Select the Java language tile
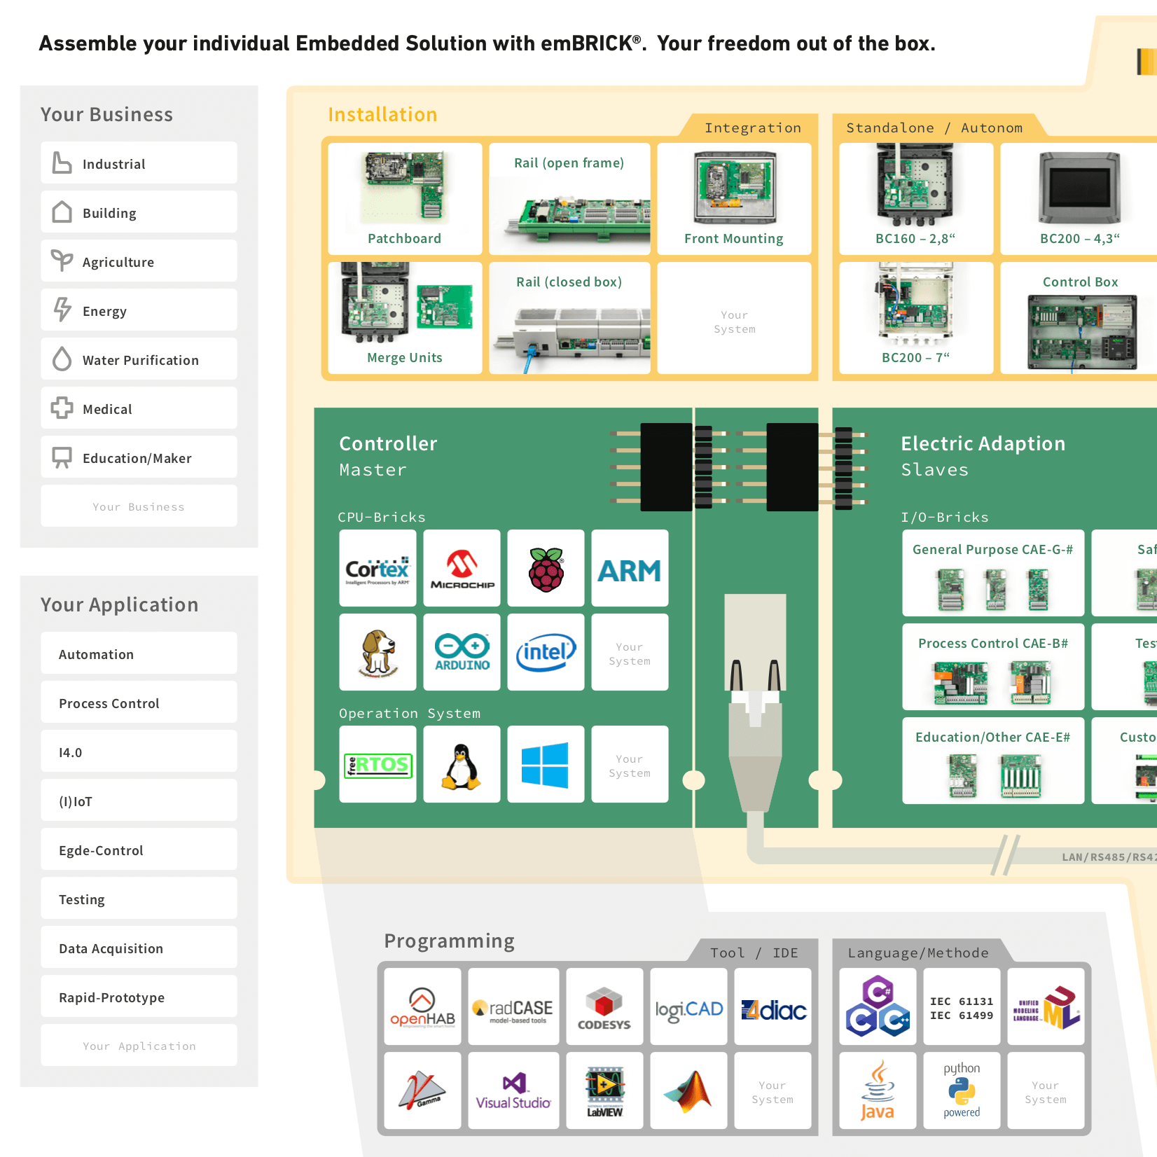Image resolution: width=1157 pixels, height=1157 pixels. 878,1090
